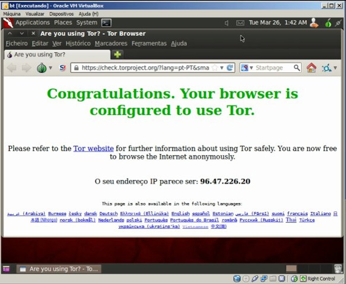Switch page language to Estonian
Image resolution: width=346 pixels, height=284 pixels.
[x=223, y=213]
